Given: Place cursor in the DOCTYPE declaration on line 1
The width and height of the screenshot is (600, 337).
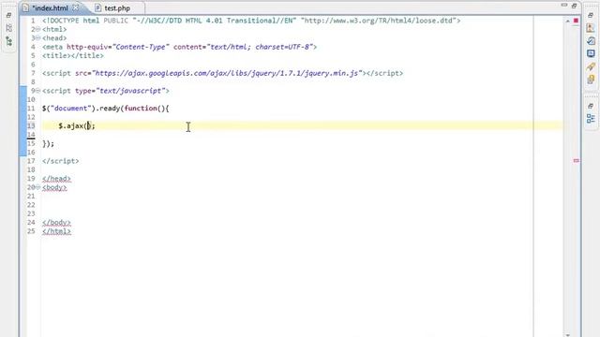Looking at the screenshot, I should [251, 21].
